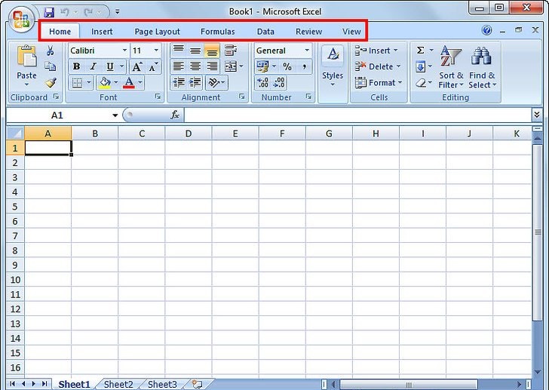Image resolution: width=549 pixels, height=390 pixels.
Task: Save workbook via Quick Access floppy icon
Action: [x=49, y=12]
